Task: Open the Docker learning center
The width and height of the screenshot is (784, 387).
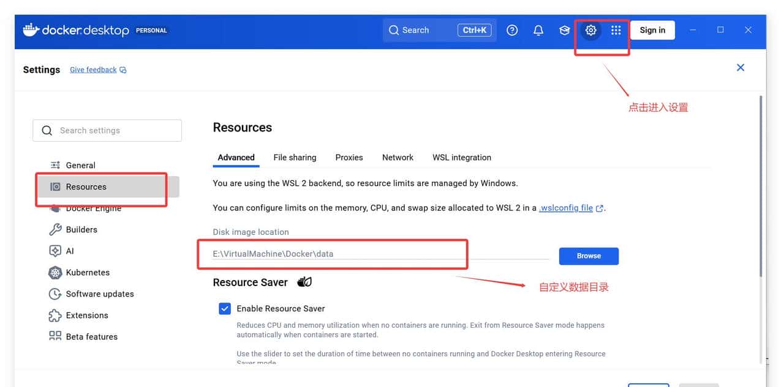Action: click(x=564, y=29)
